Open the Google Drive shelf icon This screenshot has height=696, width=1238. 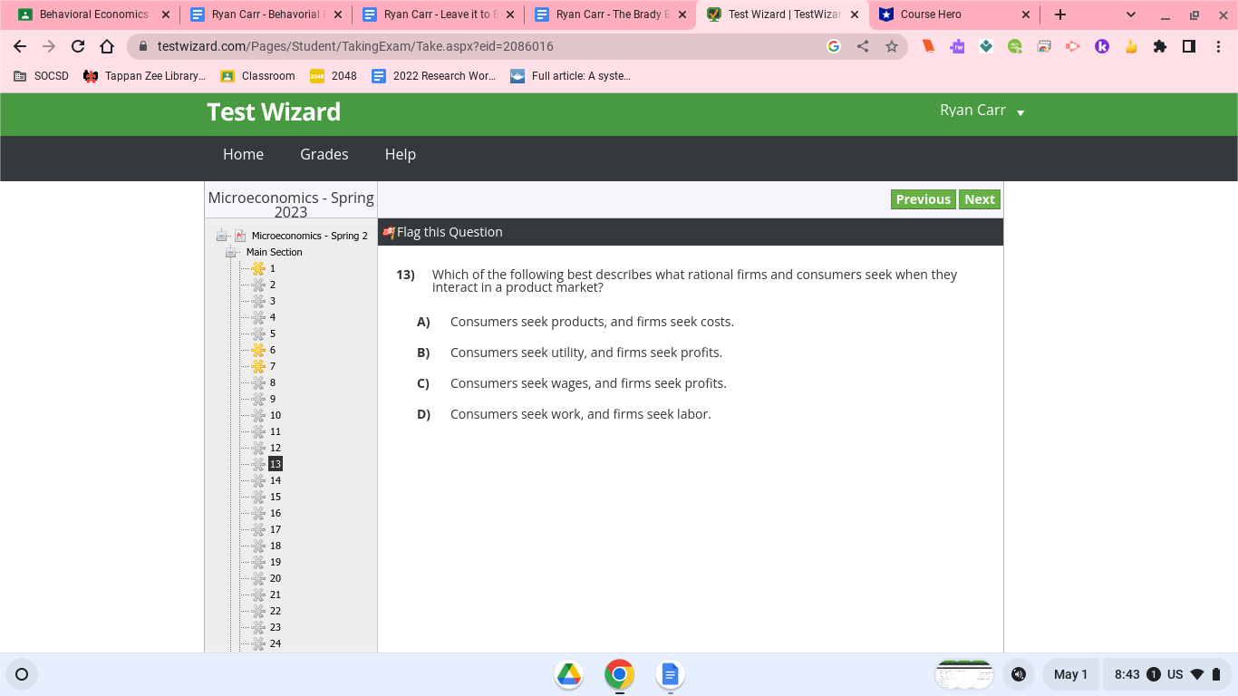(x=569, y=674)
